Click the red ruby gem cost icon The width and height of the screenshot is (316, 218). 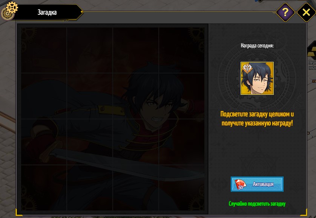pyautogui.click(x=240, y=184)
